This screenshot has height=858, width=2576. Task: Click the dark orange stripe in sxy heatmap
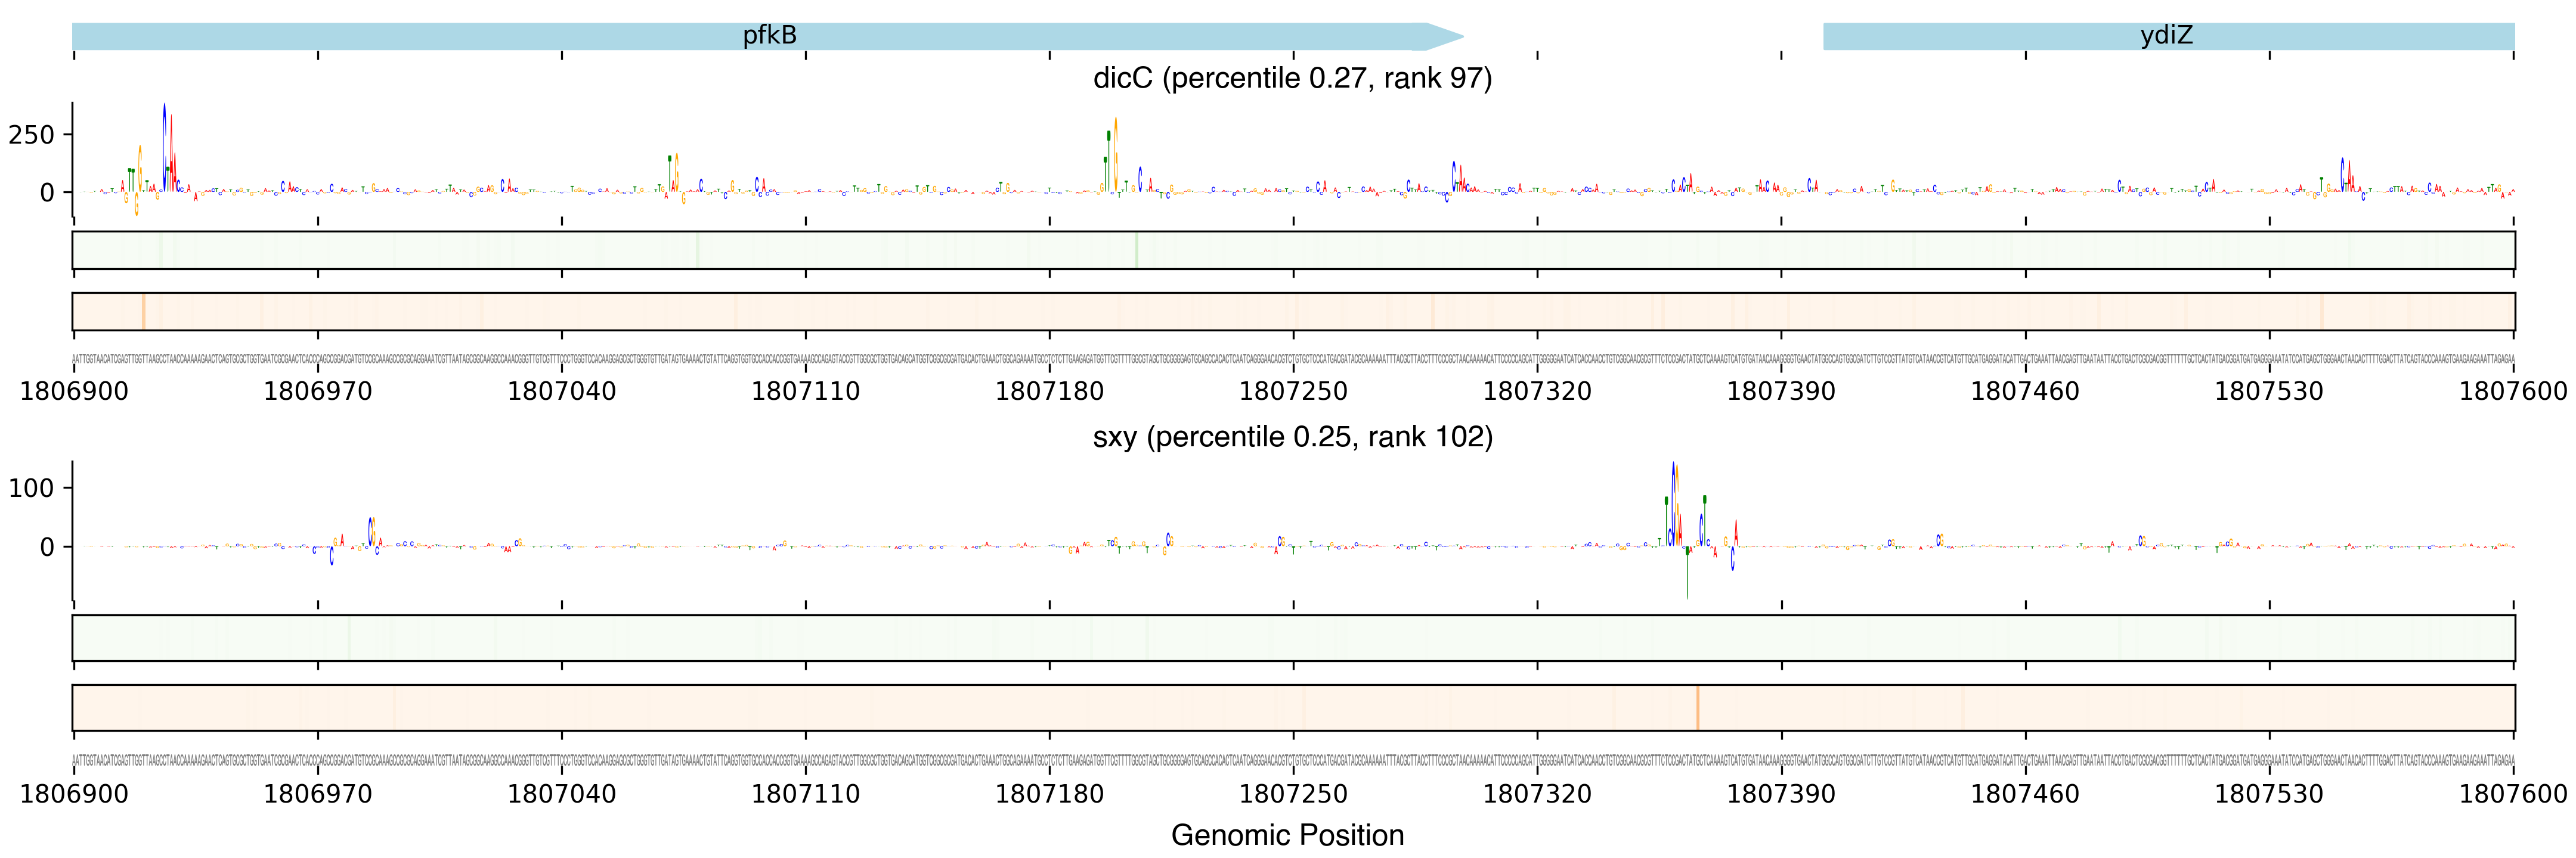[x=1697, y=707]
